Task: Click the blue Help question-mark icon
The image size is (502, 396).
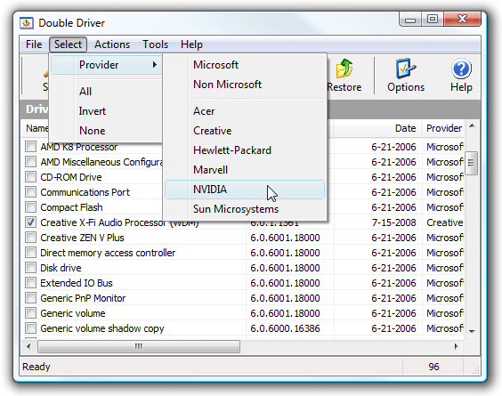Action: coord(461,69)
